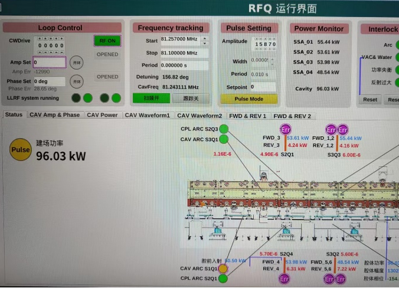Click the Amp Set input field
The image size is (399, 288).
[49, 62]
